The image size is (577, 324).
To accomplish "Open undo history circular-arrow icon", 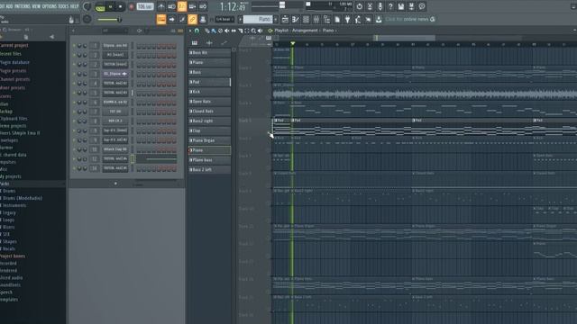I will (359, 6).
